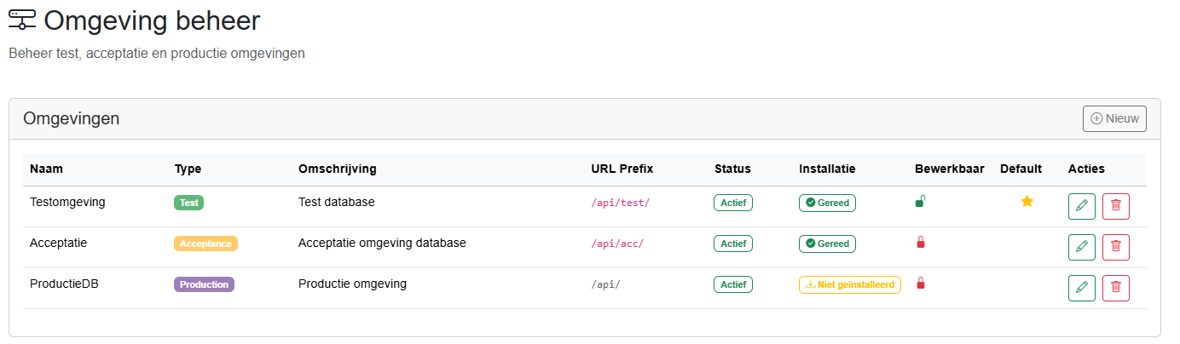
Task: Click the Actief status badge for Acceptatie
Action: pos(732,244)
